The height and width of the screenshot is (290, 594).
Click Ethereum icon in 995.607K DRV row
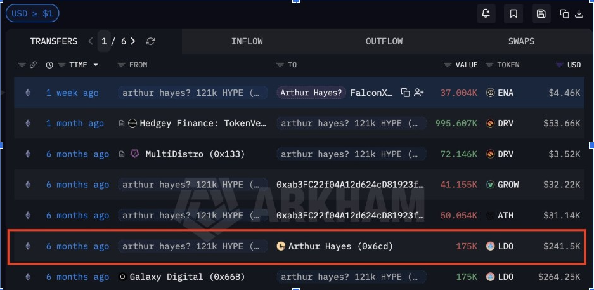(x=28, y=123)
